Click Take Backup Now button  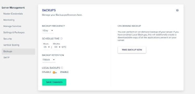click(132, 50)
